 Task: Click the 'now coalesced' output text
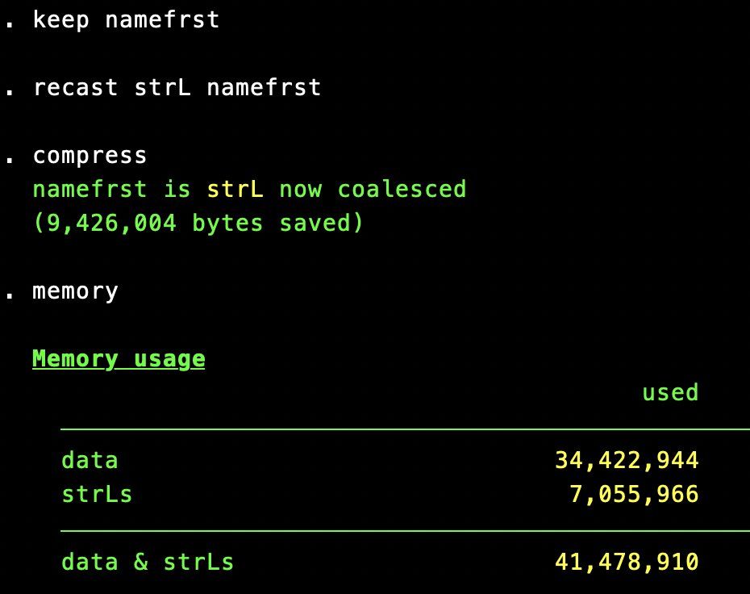pos(373,190)
